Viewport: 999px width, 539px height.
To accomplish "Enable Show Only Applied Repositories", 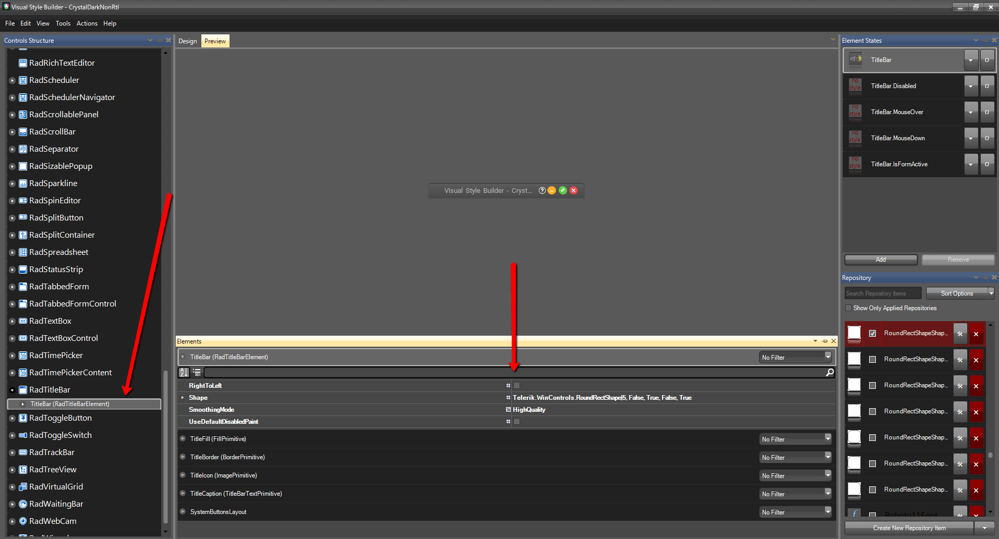I will 848,308.
